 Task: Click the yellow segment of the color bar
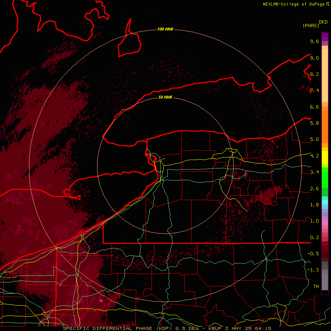coord(325,157)
